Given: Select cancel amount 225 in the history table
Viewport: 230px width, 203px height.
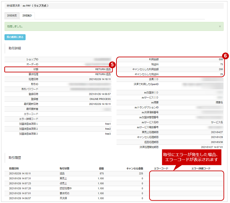Looking at the screenshot, I should point(141,174).
